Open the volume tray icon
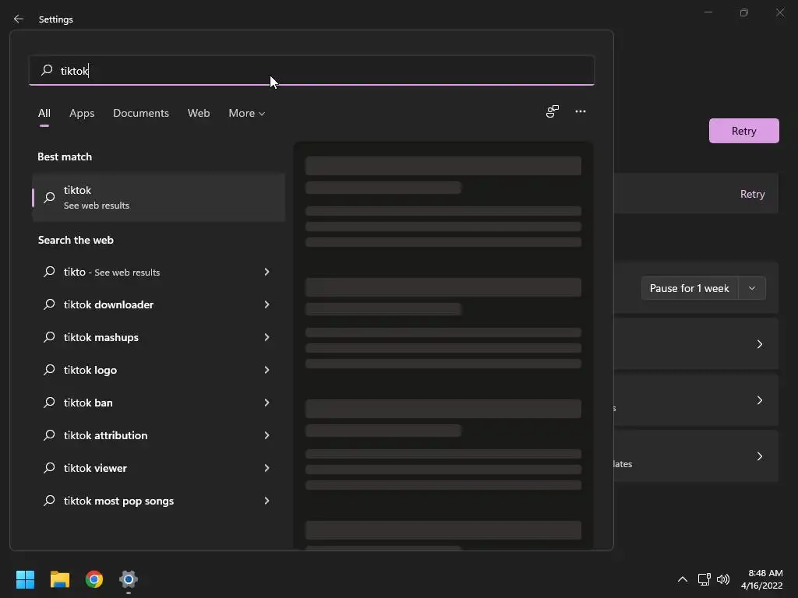 coord(722,579)
